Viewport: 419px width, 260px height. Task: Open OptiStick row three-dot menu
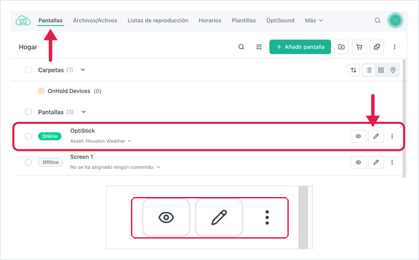click(392, 136)
